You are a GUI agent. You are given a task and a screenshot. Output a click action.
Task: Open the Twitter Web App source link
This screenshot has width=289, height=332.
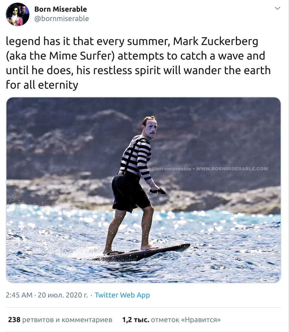point(122,295)
